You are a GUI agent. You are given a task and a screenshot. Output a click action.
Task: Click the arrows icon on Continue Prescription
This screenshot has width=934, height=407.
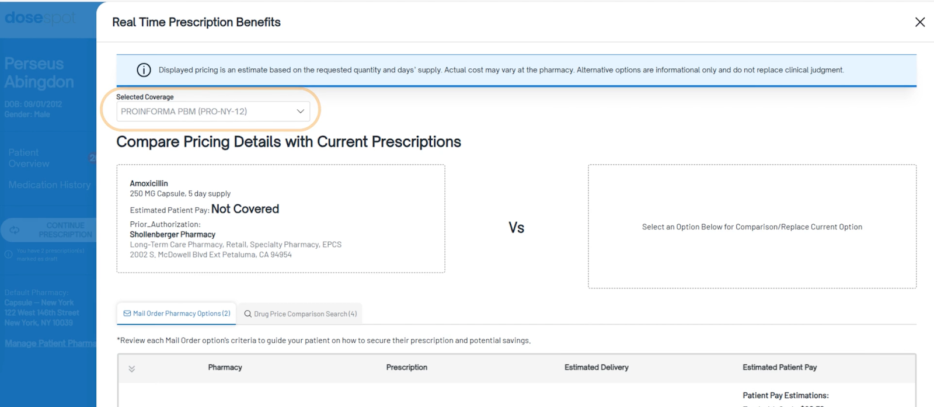coord(15,230)
